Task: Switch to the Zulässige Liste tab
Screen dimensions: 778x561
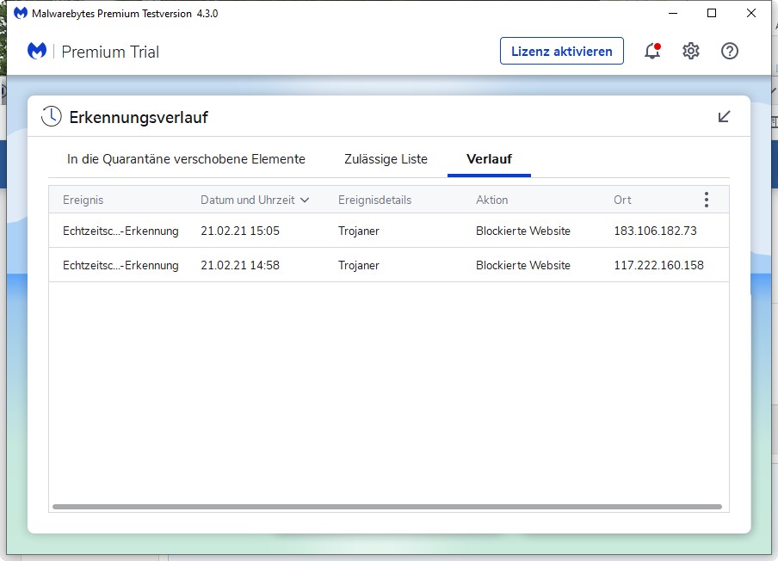Action: click(x=386, y=159)
